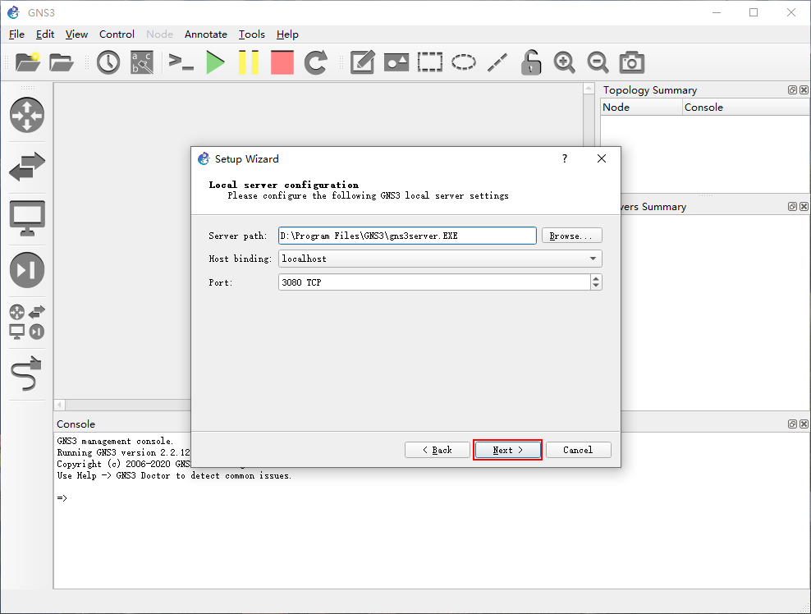Browse end devices monitor icon
Image resolution: width=811 pixels, height=614 pixels.
[x=27, y=218]
